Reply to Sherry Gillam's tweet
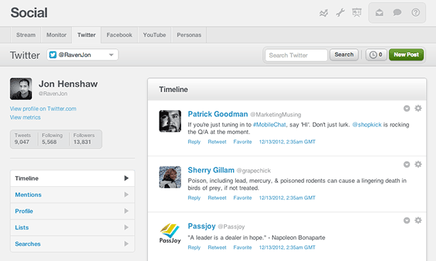The width and height of the screenshot is (436, 261). pyautogui.click(x=194, y=198)
